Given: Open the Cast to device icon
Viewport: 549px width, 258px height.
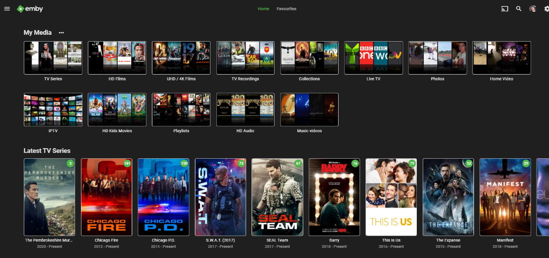Looking at the screenshot, I should tap(505, 9).
